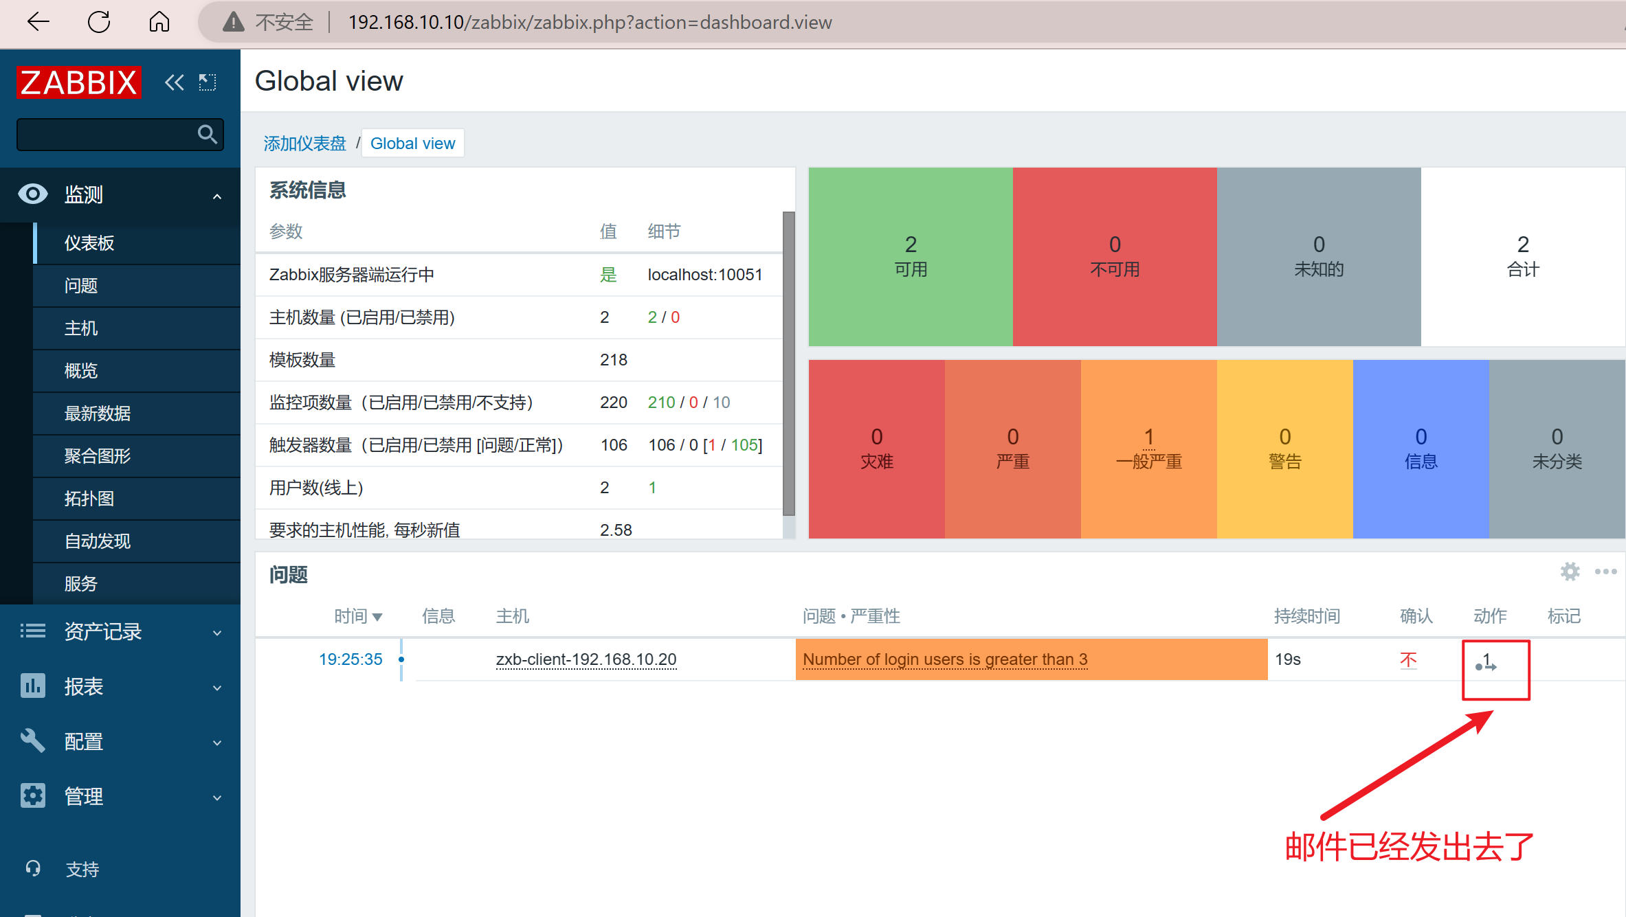Click 一般严重 severity tile showing 1
Image resolution: width=1626 pixels, height=917 pixels.
coord(1149,449)
